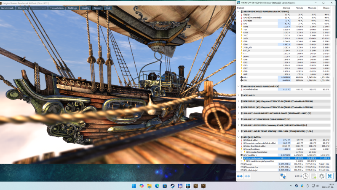This screenshot has width=337, height=190.
Task: Click the shrink columns arrows icon in HWiNFO
Action: (247, 176)
